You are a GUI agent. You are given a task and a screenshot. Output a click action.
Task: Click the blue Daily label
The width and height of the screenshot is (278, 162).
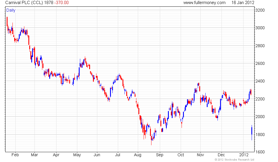(11, 10)
